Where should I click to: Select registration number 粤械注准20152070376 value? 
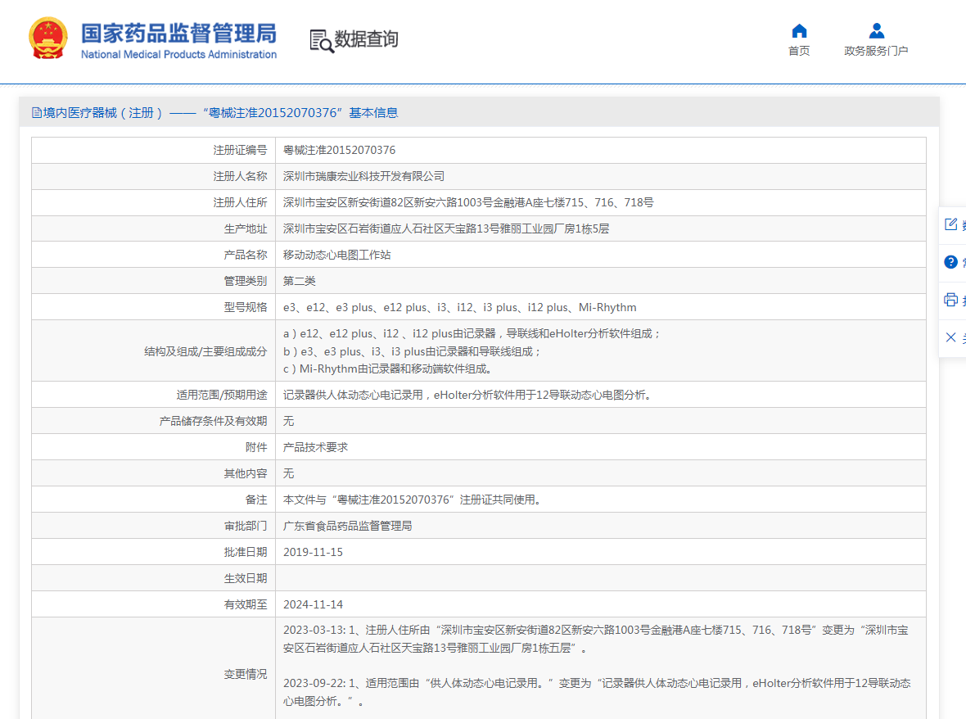[340, 151]
